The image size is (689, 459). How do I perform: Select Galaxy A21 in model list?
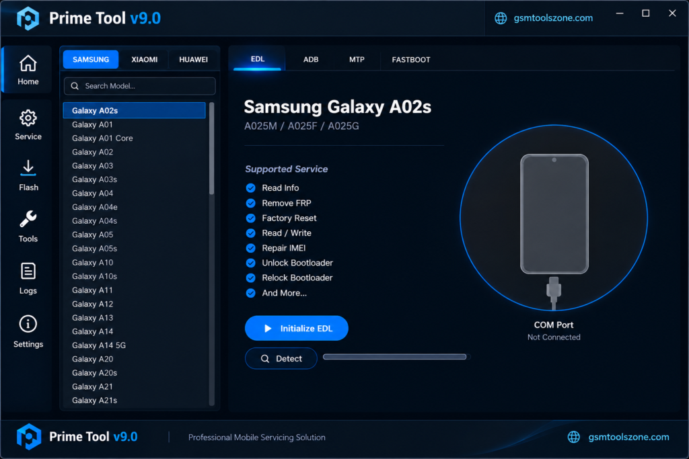134,386
